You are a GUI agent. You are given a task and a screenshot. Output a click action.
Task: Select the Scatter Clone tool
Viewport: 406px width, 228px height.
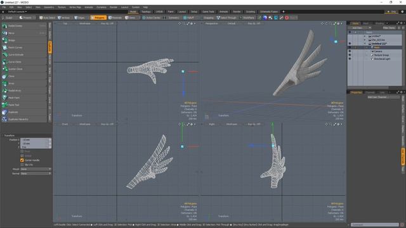pos(24,69)
